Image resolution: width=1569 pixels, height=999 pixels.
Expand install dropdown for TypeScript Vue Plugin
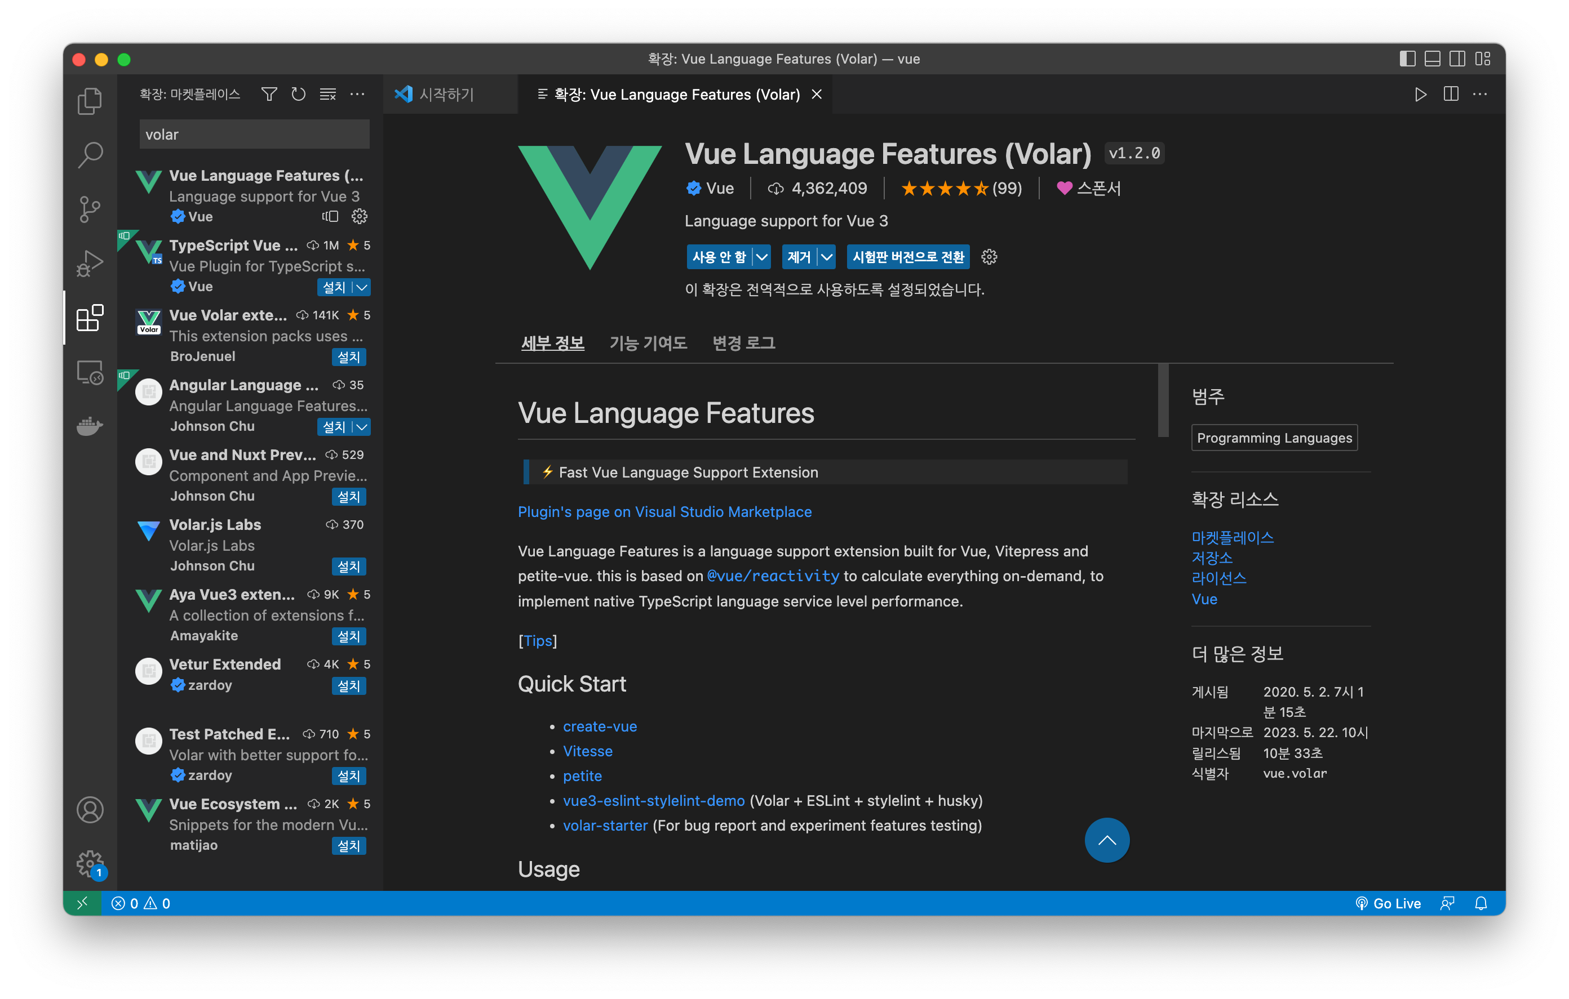pos(362,287)
